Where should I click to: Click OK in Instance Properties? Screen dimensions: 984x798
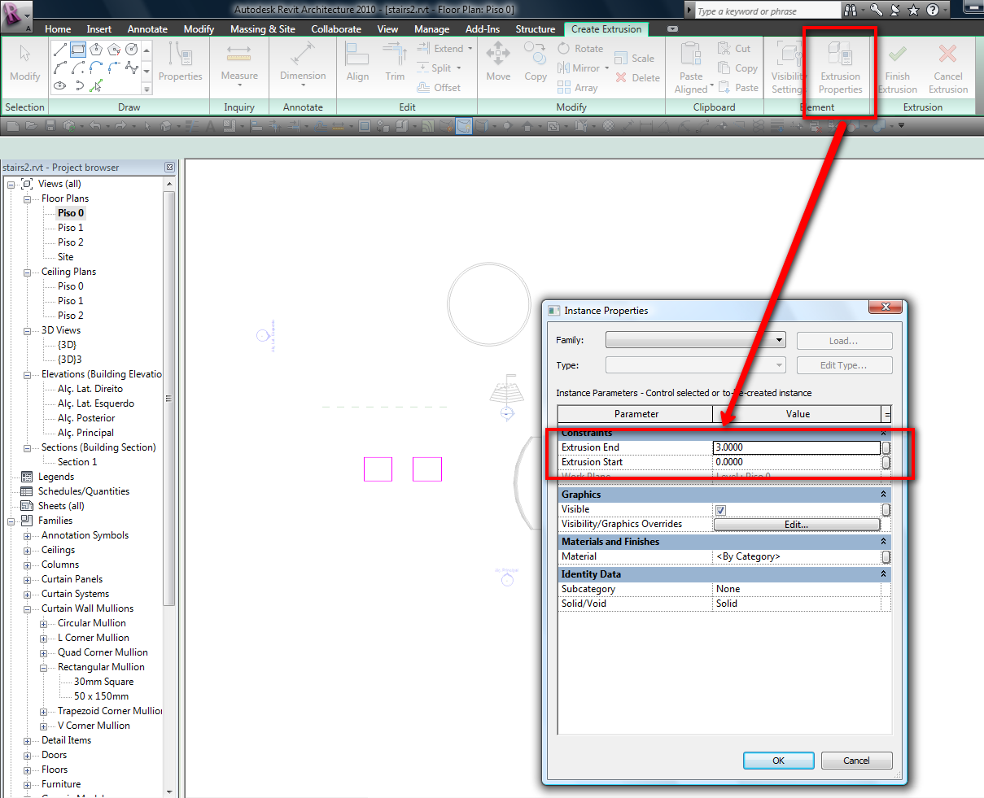tap(779, 761)
